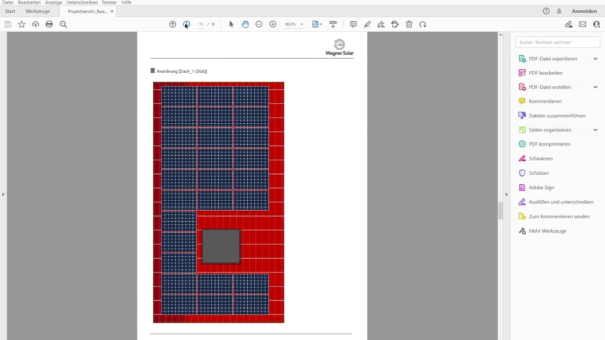Click the share link icon
Image resolution: width=605 pixels, height=340 pixels.
569,24
